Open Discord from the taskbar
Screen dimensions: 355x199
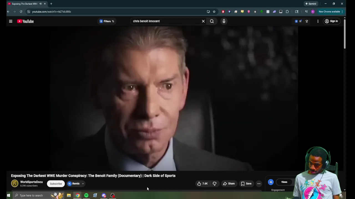coord(104,195)
